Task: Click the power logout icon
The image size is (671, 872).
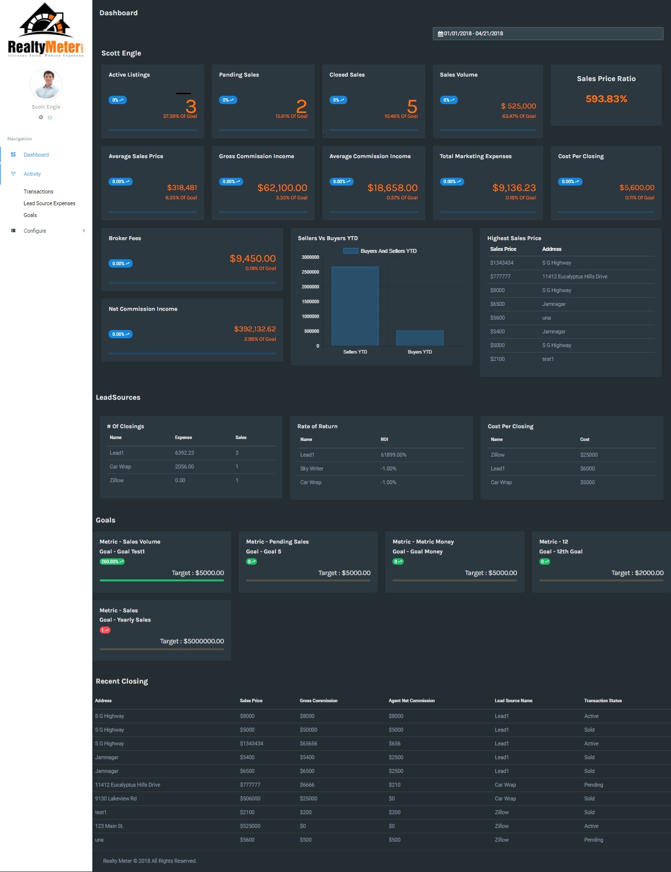Action: (x=50, y=117)
